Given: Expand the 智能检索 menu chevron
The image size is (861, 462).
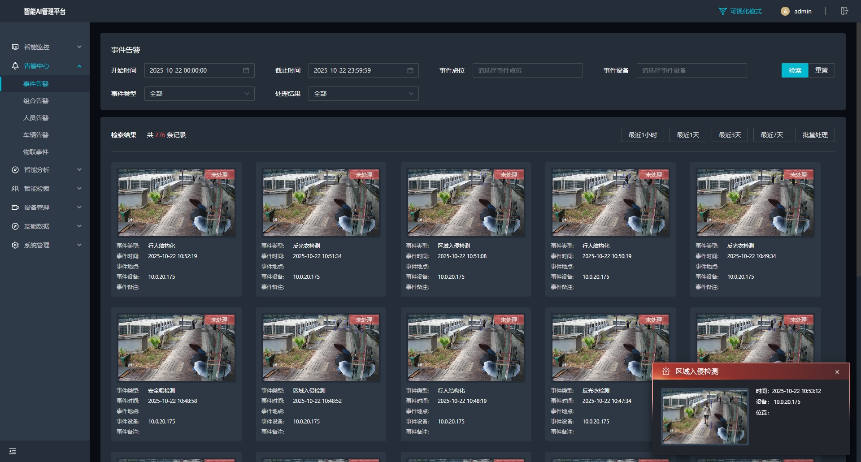Looking at the screenshot, I should tap(79, 188).
